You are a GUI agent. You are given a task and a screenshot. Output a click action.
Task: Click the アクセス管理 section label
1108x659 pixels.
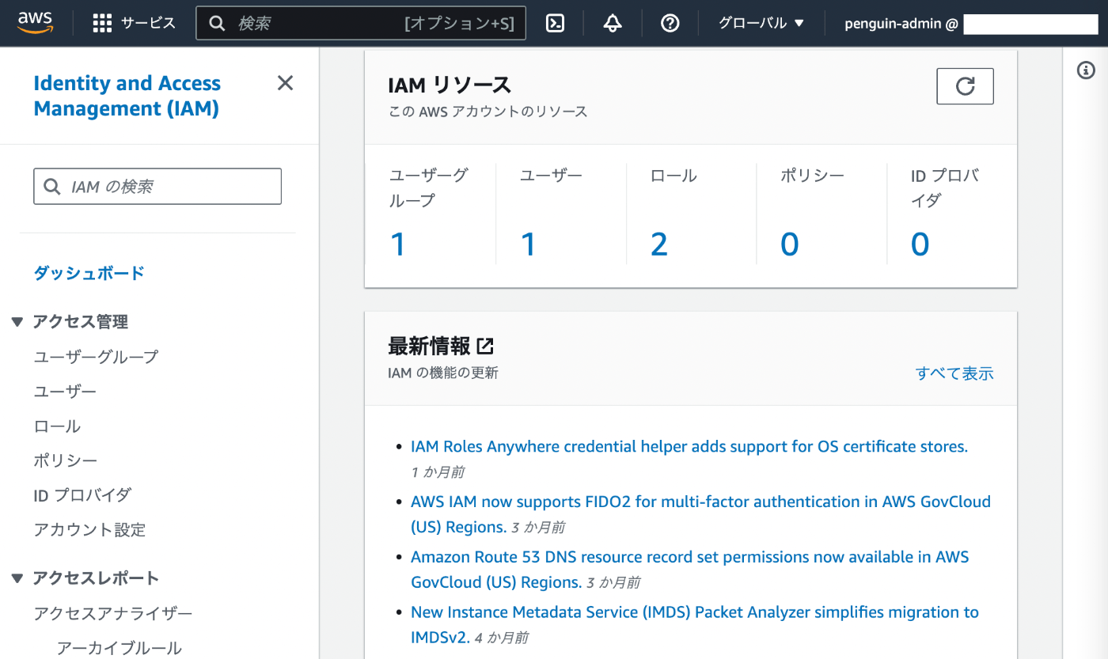[80, 322]
